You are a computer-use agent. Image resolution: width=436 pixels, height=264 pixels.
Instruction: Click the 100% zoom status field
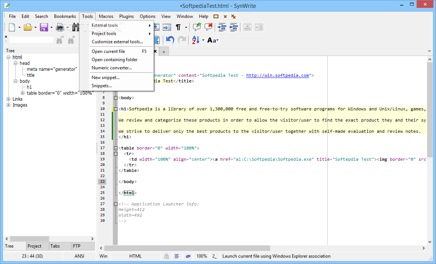tap(202, 256)
